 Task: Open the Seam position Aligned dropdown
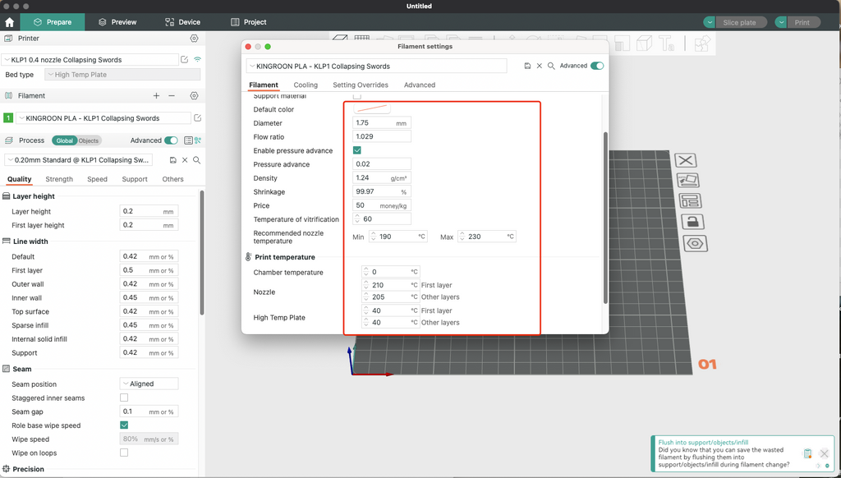point(149,384)
